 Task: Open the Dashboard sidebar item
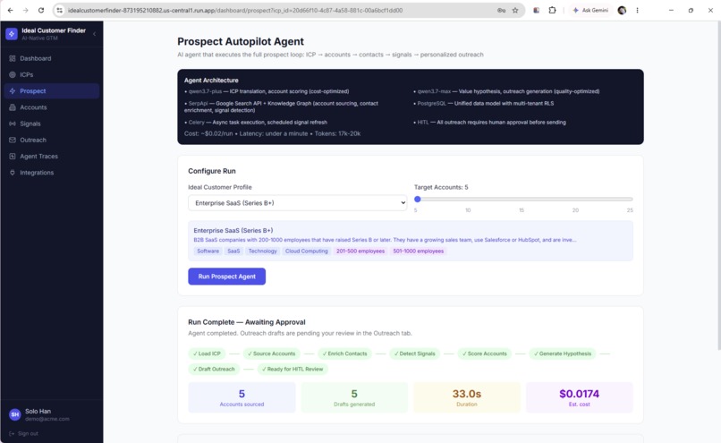pos(52,58)
